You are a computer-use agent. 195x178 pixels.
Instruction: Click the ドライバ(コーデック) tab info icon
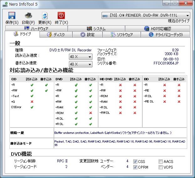[151, 34]
